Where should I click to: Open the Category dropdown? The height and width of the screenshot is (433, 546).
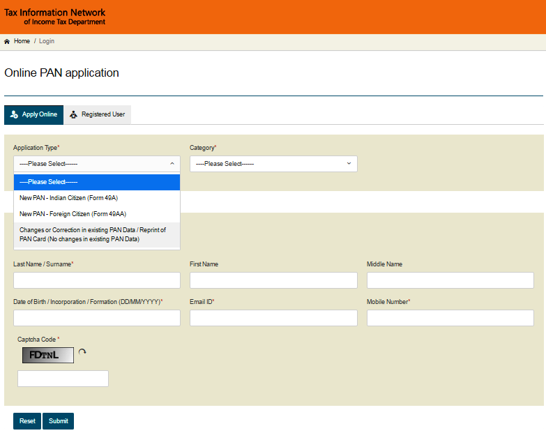click(273, 164)
